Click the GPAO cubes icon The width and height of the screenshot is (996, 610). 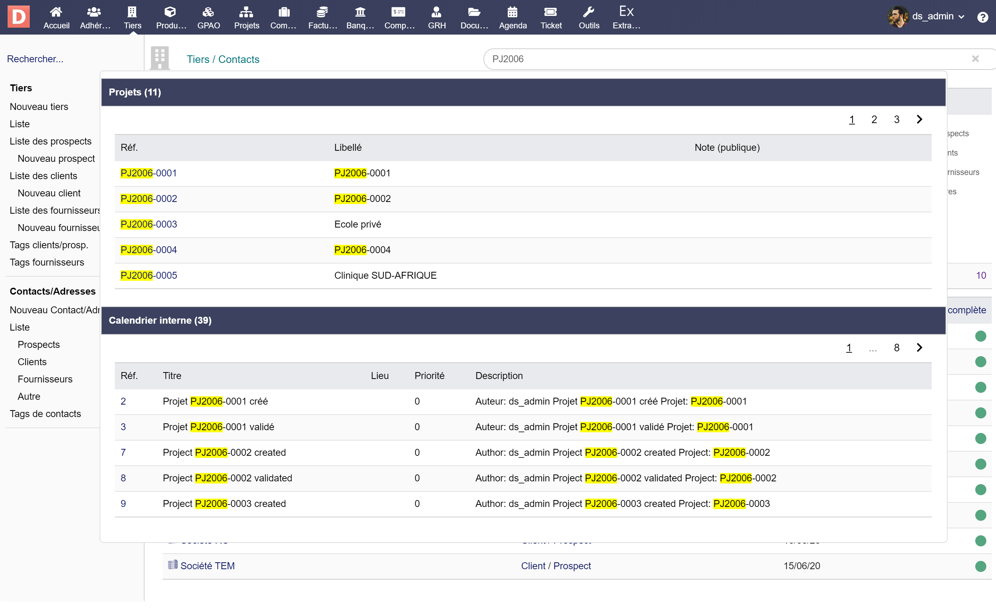[208, 12]
